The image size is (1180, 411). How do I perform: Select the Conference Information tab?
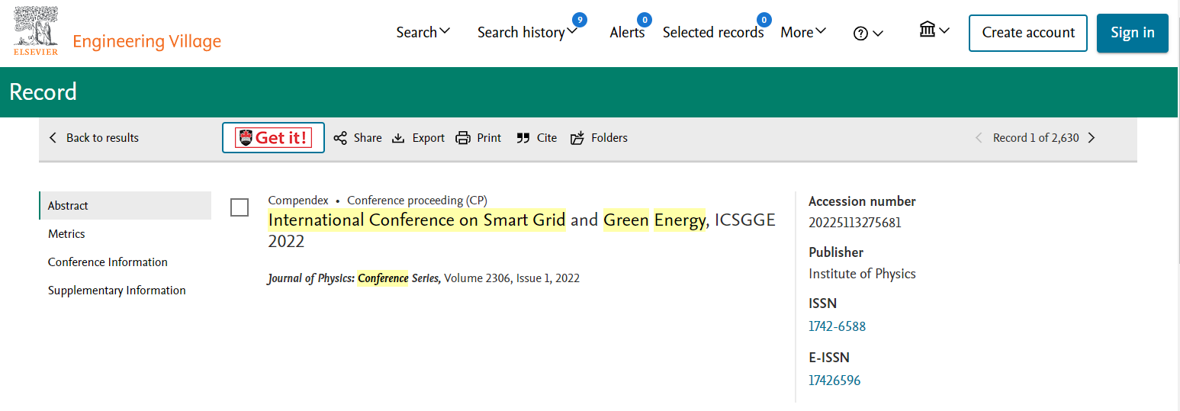coord(108,262)
